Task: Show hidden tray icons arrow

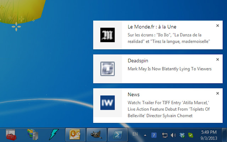Action: (x=145, y=136)
